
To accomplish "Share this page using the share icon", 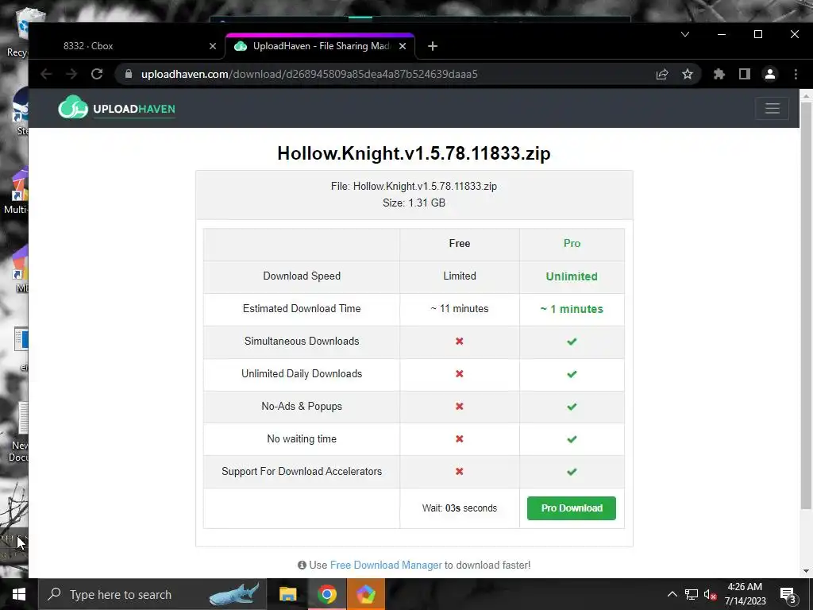I will (662, 74).
